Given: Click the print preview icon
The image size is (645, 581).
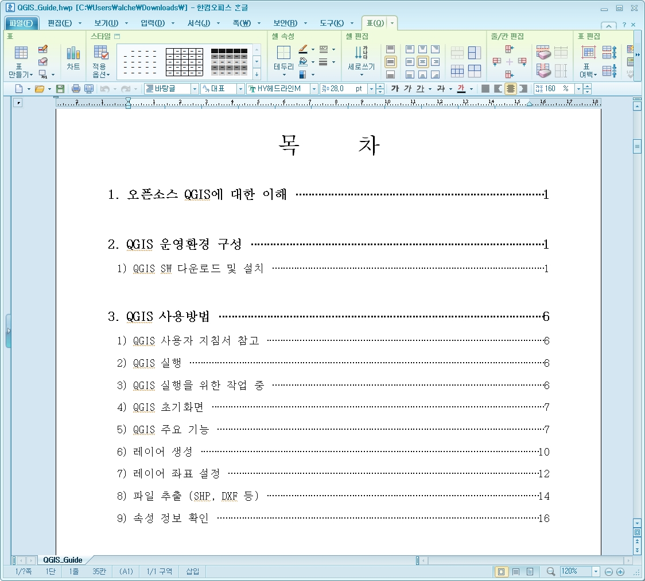Looking at the screenshot, I should click(x=88, y=88).
